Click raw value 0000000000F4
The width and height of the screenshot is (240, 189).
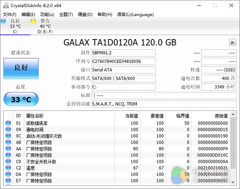click(x=213, y=149)
